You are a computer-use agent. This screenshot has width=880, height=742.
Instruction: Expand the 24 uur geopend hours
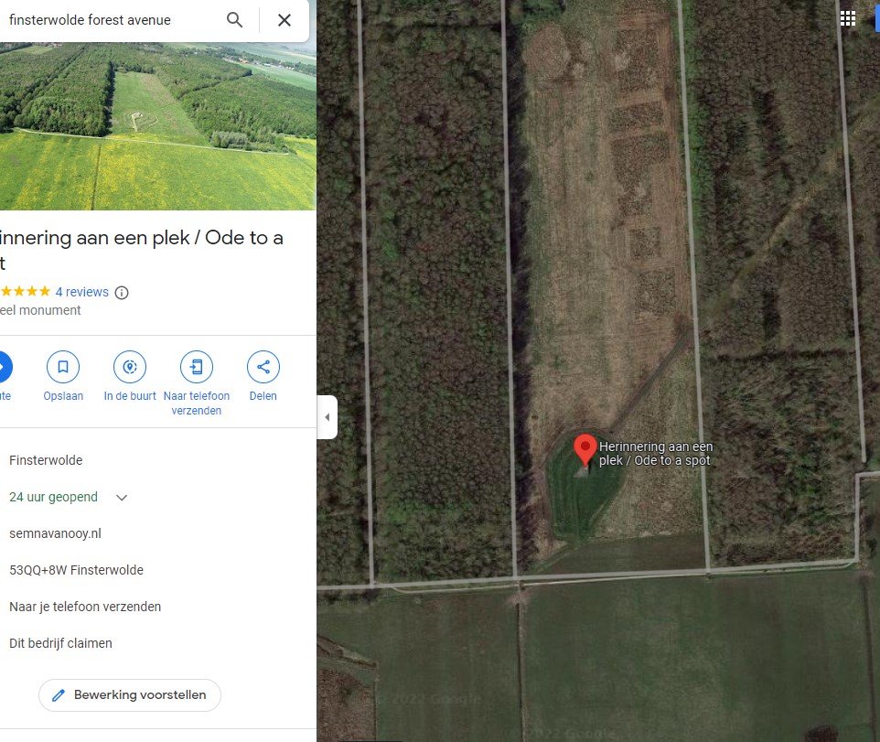coord(122,498)
